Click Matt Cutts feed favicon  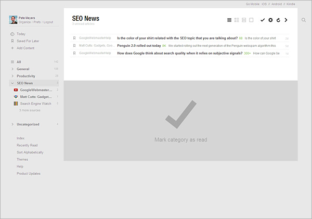(16, 97)
